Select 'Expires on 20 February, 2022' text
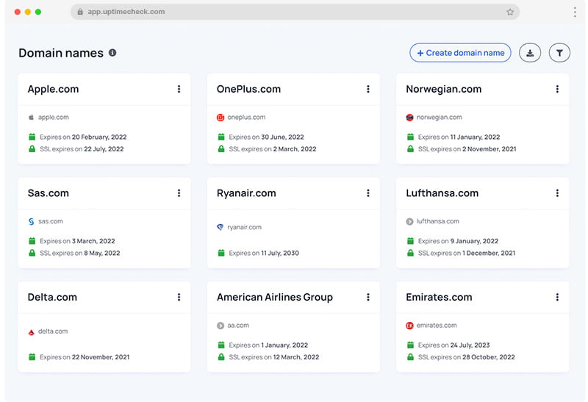Screen dimensions: 588x402 click(83, 137)
